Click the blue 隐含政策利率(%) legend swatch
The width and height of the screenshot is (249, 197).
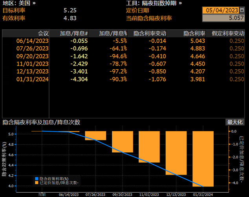click(36, 178)
